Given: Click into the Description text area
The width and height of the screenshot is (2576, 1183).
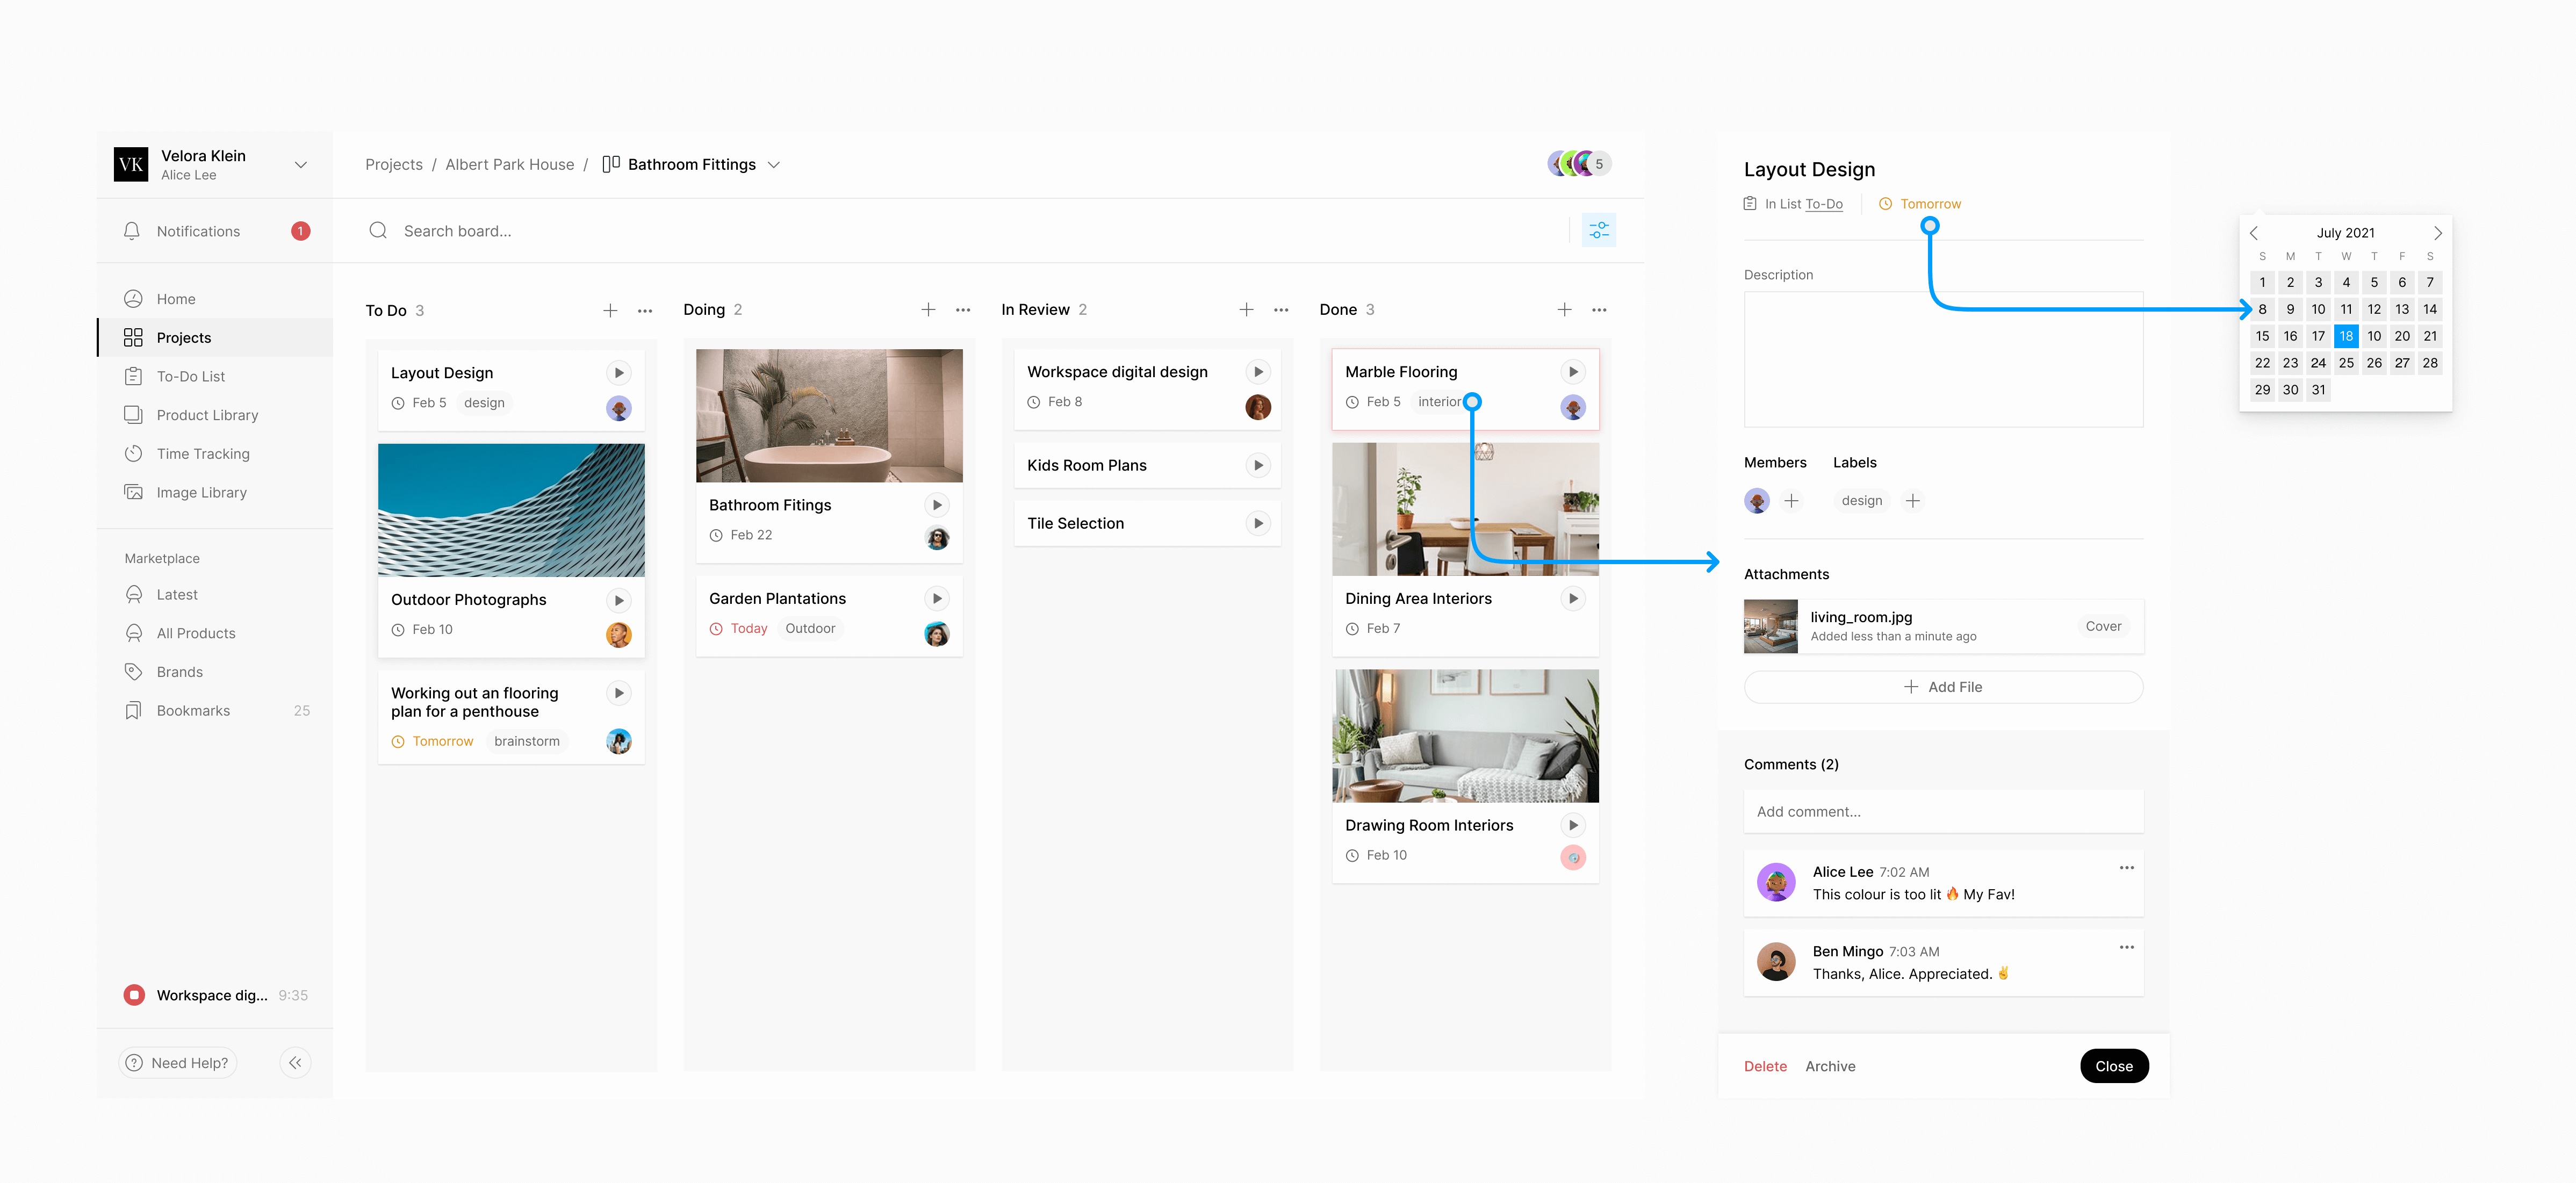Looking at the screenshot, I should point(1943,359).
